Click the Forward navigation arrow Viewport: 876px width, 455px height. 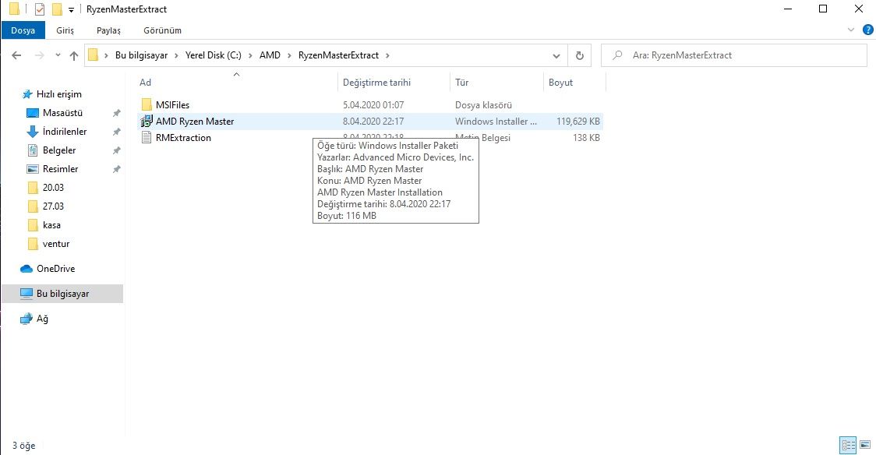point(39,55)
